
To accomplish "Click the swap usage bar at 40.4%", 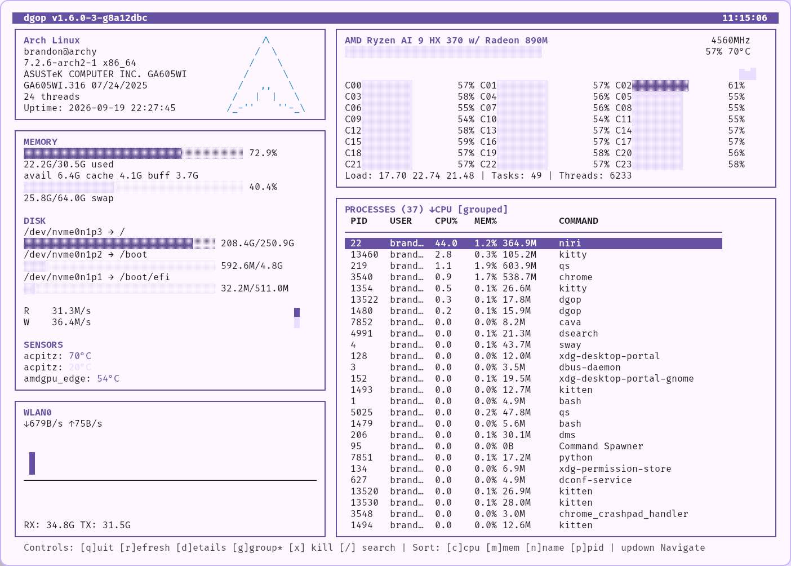I will coord(134,187).
